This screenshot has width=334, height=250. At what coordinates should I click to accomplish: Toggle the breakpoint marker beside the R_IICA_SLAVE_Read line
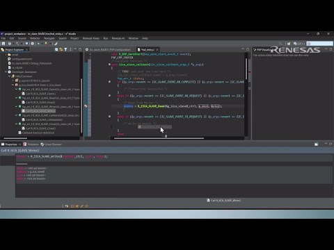pyautogui.click(x=86, y=106)
